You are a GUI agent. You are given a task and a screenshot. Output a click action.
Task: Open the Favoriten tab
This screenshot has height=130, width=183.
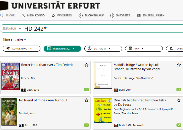pos(61,16)
